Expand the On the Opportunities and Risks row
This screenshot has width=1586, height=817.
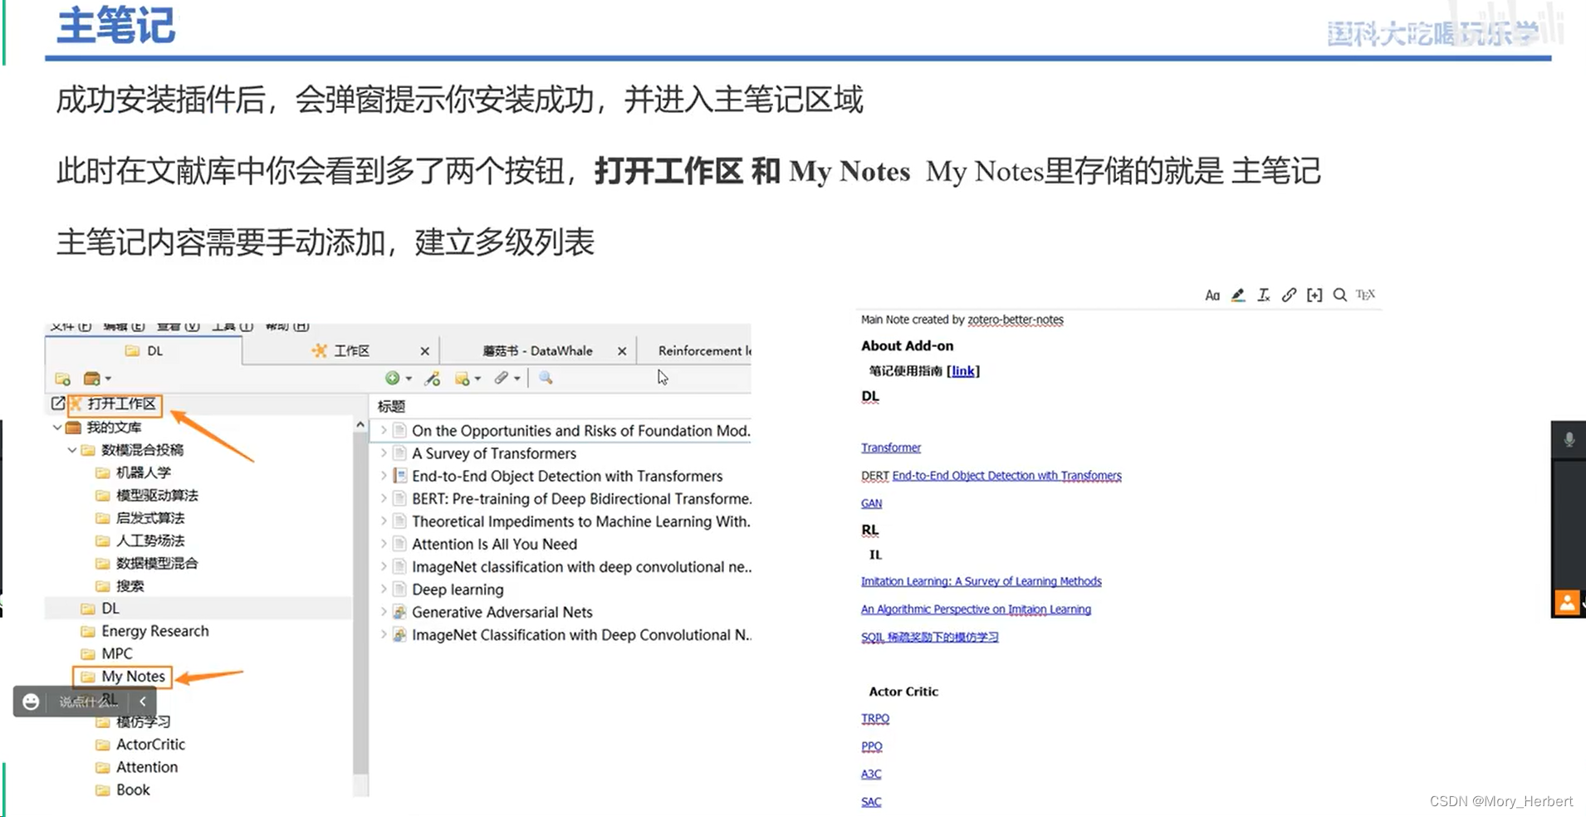pyautogui.click(x=384, y=431)
